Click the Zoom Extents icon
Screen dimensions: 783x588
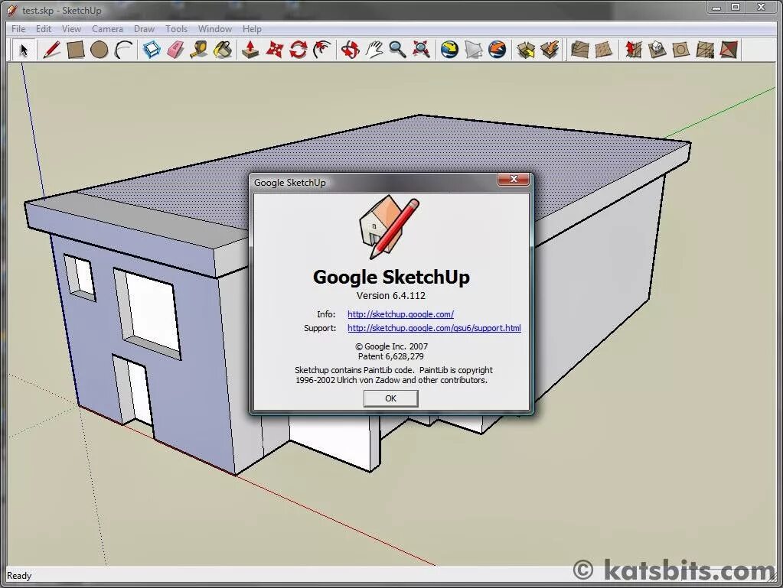[x=422, y=50]
